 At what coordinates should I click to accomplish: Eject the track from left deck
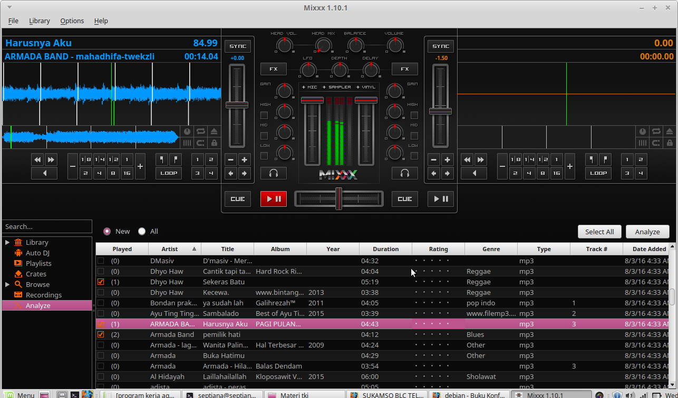tap(214, 132)
